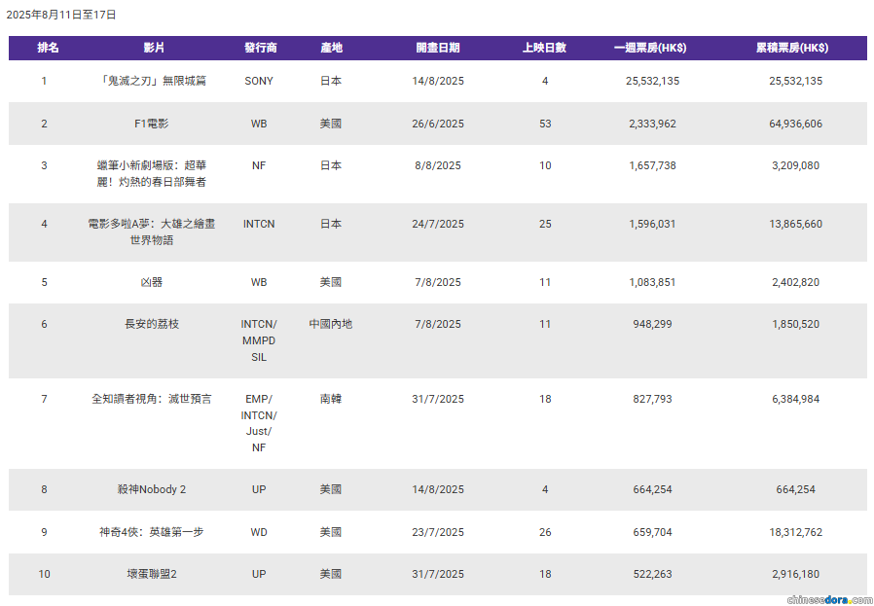Image resolution: width=874 pixels, height=606 pixels.
Task: Click the date range text 2025年8月11日至17日
Action: [x=61, y=15]
